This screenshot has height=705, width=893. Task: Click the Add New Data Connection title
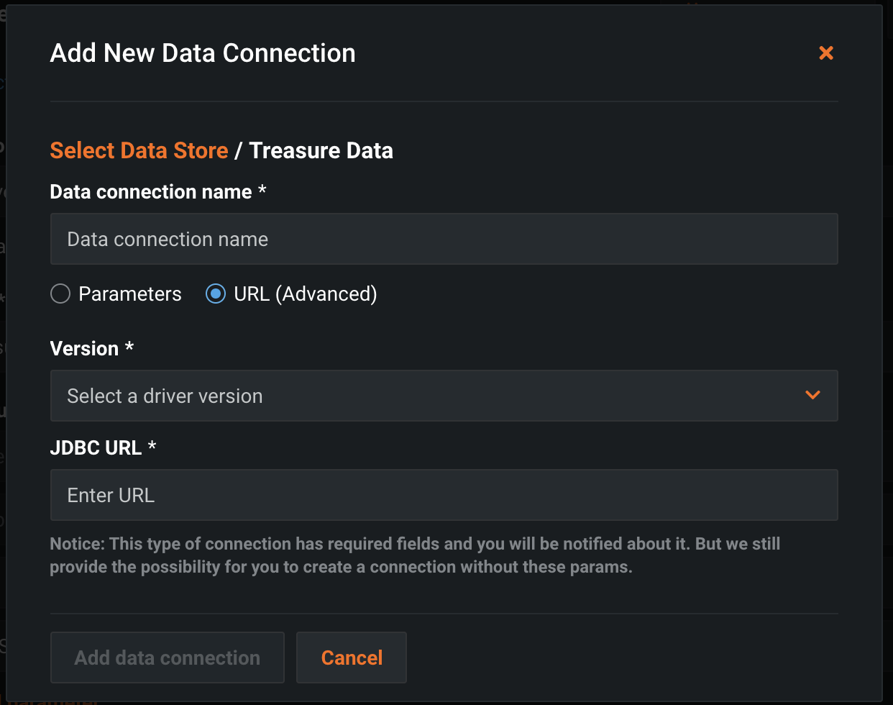click(203, 53)
